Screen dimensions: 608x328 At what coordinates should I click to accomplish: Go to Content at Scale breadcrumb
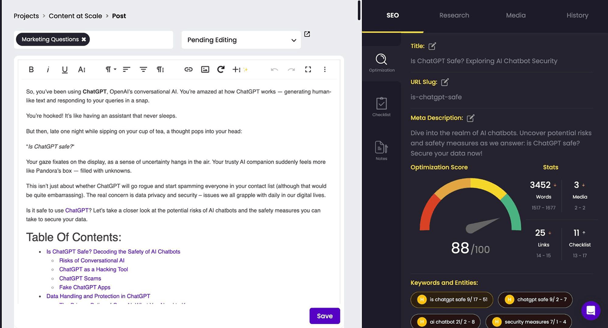tap(76, 16)
